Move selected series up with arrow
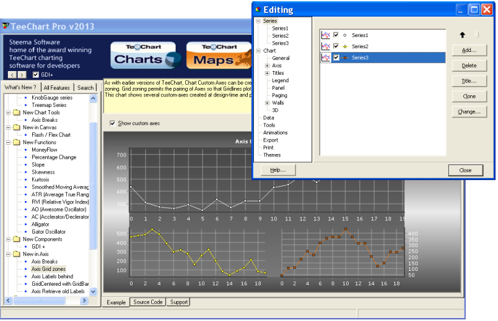 tap(463, 35)
